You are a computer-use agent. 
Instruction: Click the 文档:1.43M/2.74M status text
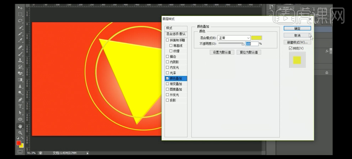click(x=65, y=153)
